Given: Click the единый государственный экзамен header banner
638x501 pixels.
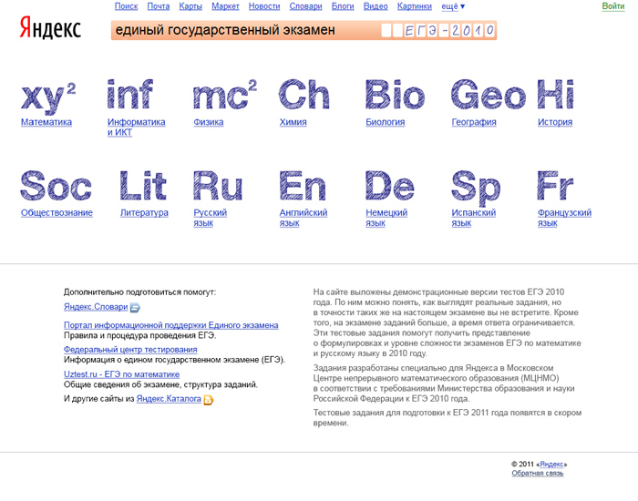Looking at the screenshot, I should coord(304,30).
